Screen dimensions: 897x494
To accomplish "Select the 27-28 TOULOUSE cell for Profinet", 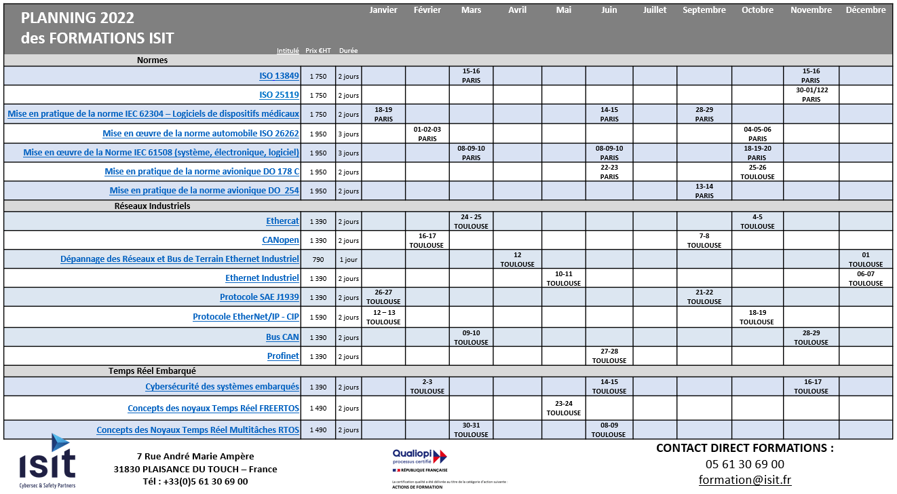I will 609,356.
